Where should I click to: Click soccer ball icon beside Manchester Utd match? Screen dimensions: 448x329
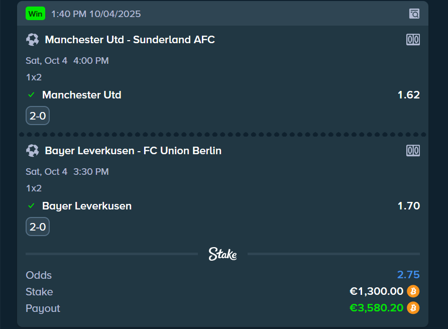point(33,40)
